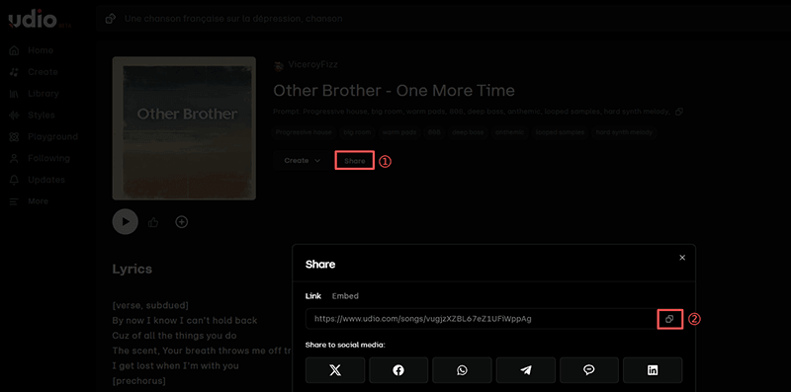
Task: Select the anthemic tag
Action: tap(509, 132)
